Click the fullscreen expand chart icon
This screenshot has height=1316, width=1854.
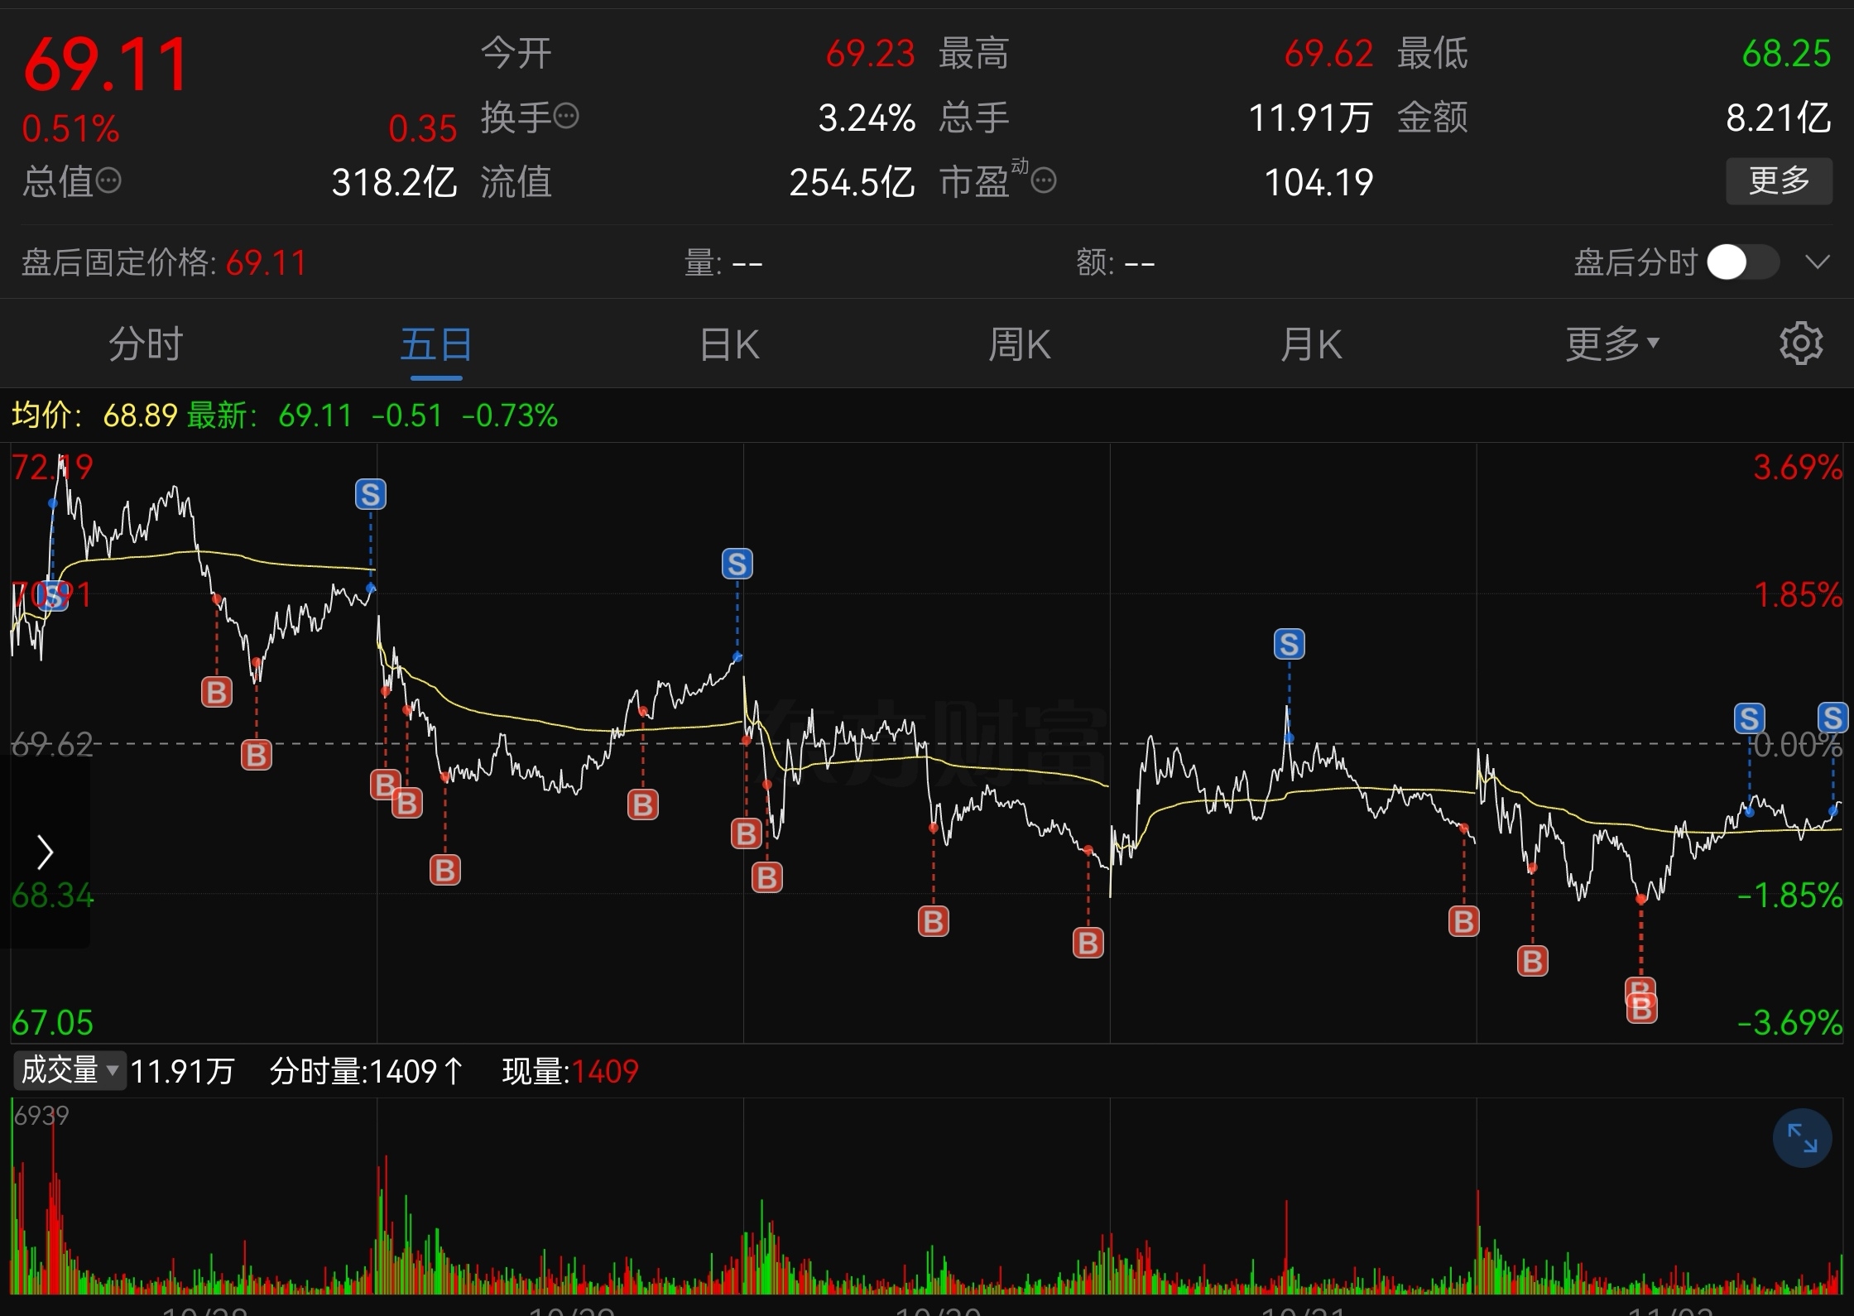[x=1802, y=1138]
